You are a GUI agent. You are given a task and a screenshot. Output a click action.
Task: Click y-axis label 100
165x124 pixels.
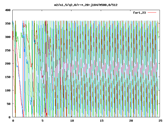(x=8, y=90)
